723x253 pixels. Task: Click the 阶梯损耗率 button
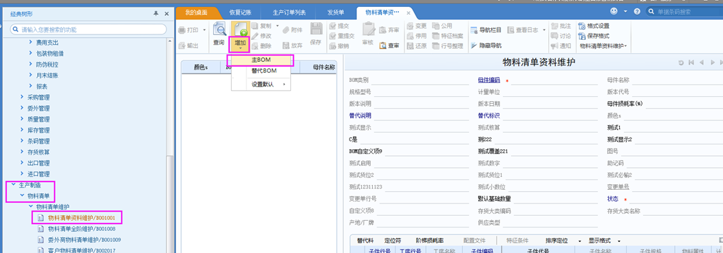430,241
